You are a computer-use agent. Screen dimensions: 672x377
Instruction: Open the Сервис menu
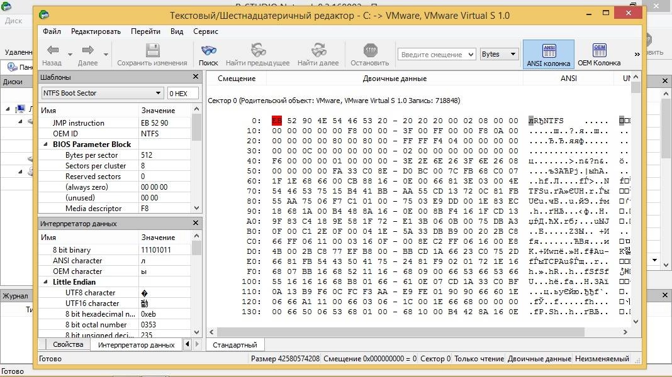(x=206, y=31)
